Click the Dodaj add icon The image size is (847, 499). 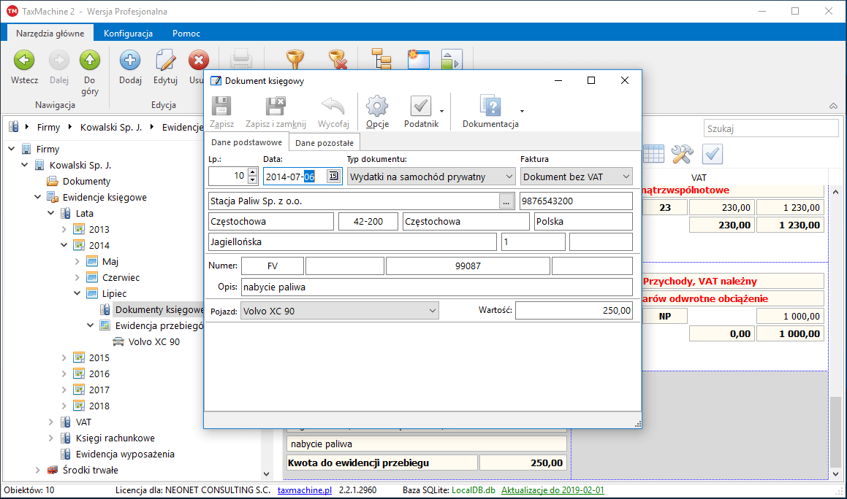[130, 61]
